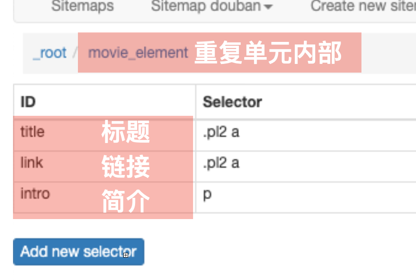
Task: Click the ID column header
Action: click(28, 102)
